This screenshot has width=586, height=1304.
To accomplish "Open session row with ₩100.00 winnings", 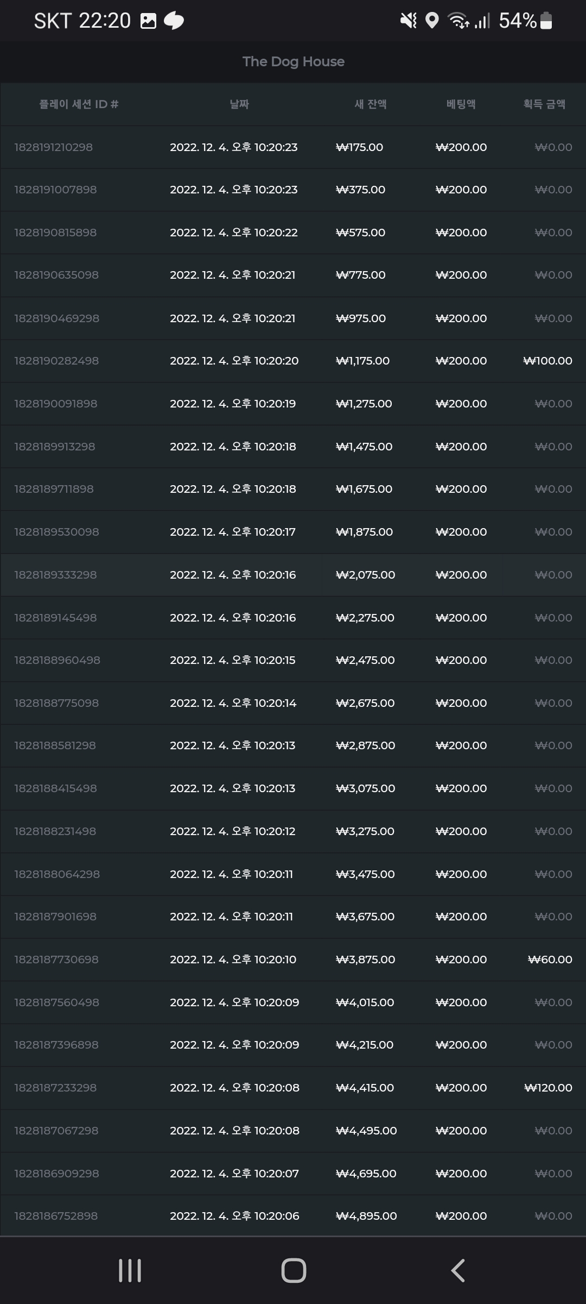I will (293, 361).
